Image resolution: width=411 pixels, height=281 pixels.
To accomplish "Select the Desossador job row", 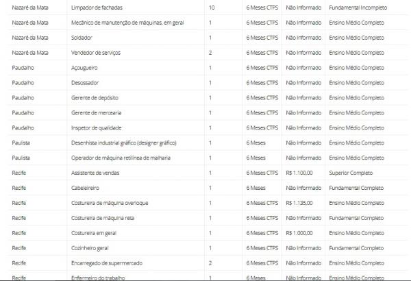I will 207,83.
